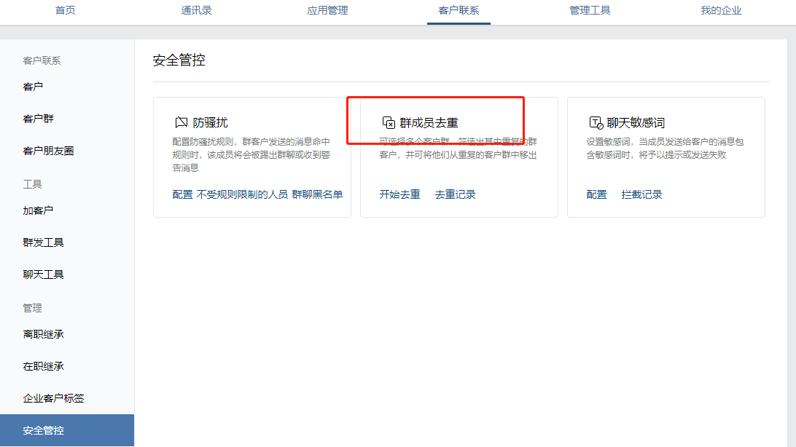This screenshot has width=796, height=447.
Task: Click the 群成员去重 deduplication icon
Action: click(389, 122)
